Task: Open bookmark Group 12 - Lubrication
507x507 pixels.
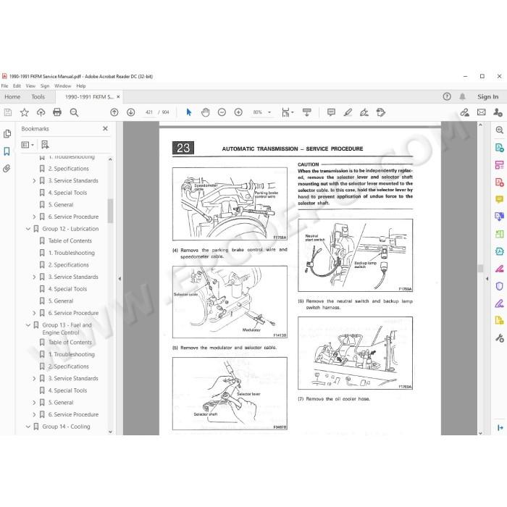Action: [x=70, y=229]
